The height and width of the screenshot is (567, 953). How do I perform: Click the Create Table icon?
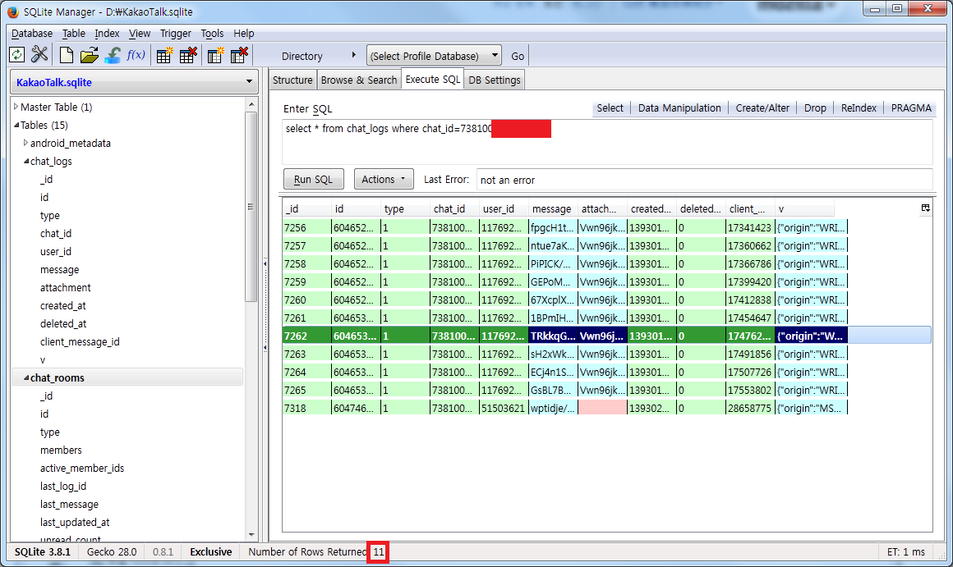pyautogui.click(x=165, y=55)
